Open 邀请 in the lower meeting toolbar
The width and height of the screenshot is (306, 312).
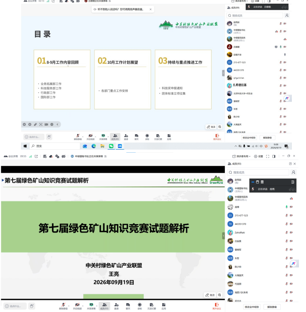pyautogui.click(x=116, y=306)
